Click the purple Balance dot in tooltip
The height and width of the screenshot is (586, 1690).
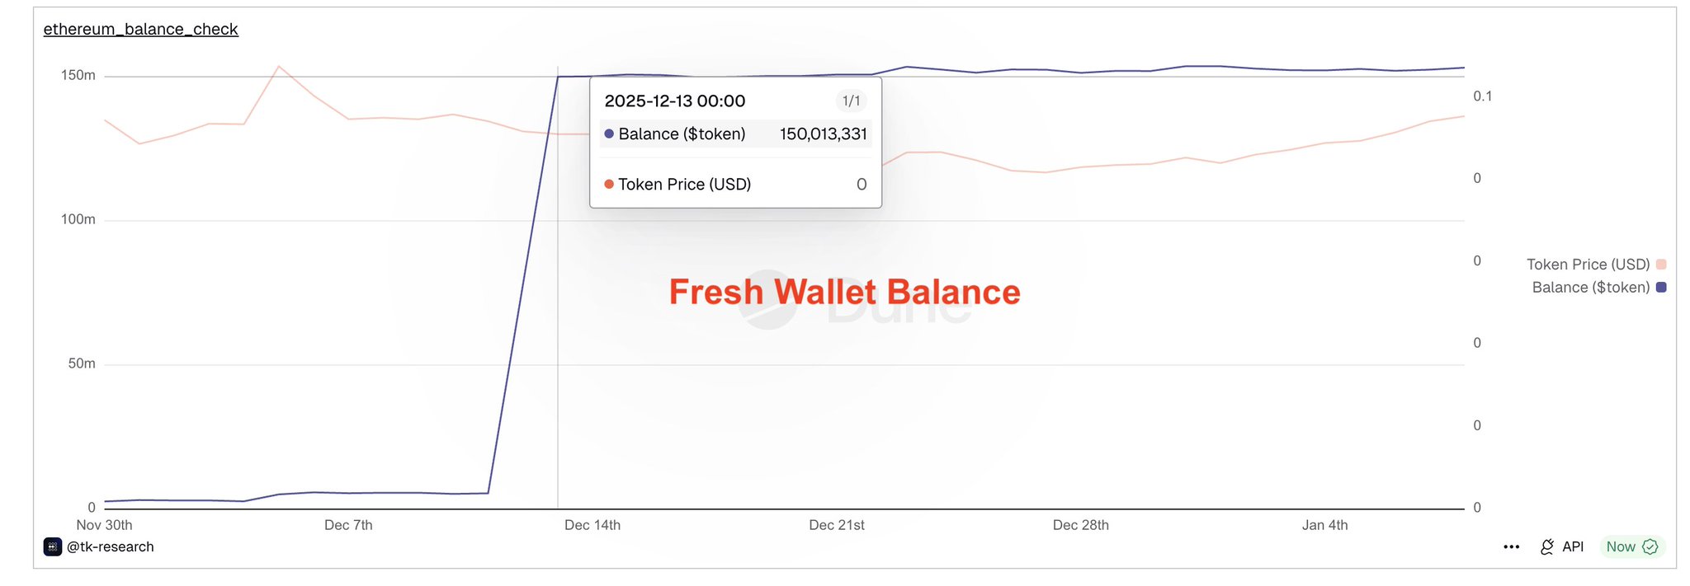609,134
